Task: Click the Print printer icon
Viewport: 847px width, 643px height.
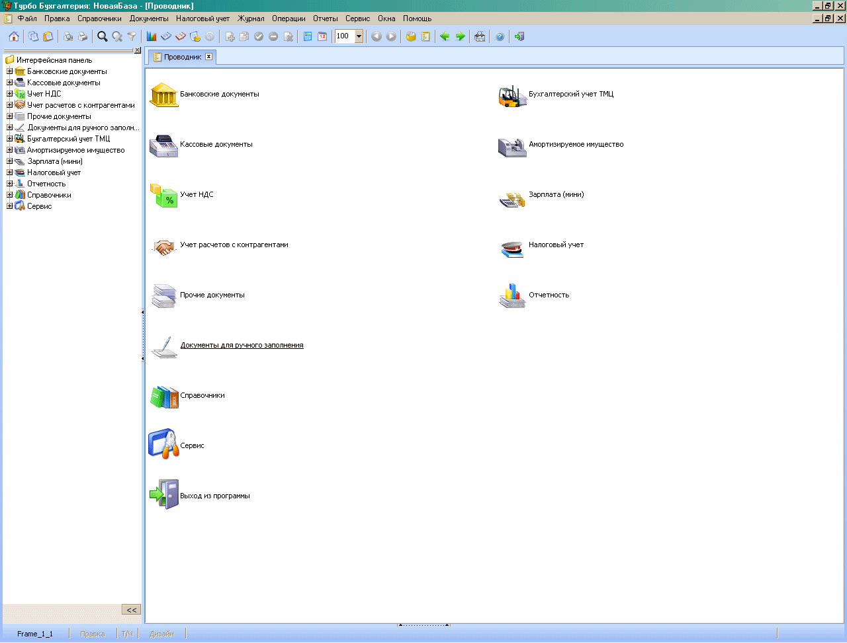Action: [82, 36]
